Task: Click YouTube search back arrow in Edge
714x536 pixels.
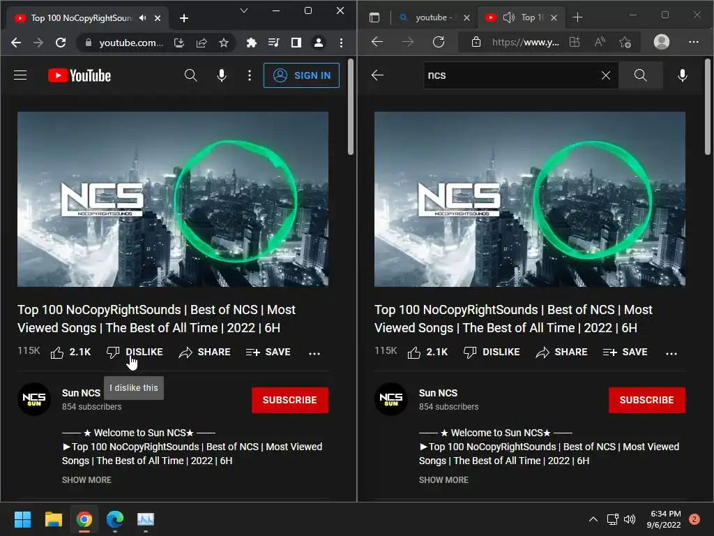Action: [377, 75]
